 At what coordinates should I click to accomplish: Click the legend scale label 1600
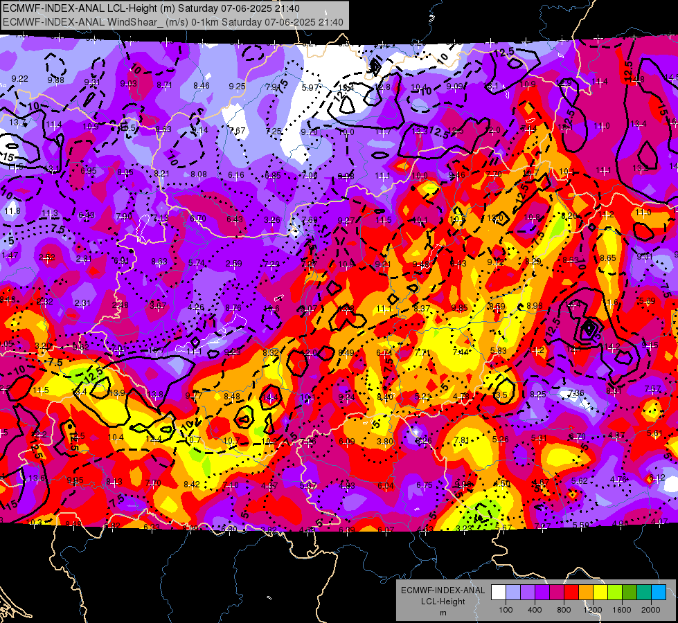coord(622,610)
